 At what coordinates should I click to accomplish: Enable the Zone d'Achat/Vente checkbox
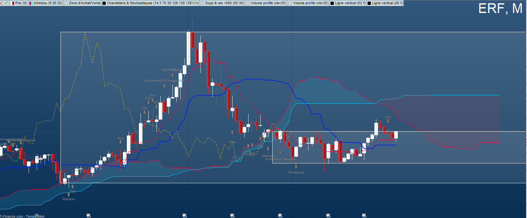pos(66,3)
